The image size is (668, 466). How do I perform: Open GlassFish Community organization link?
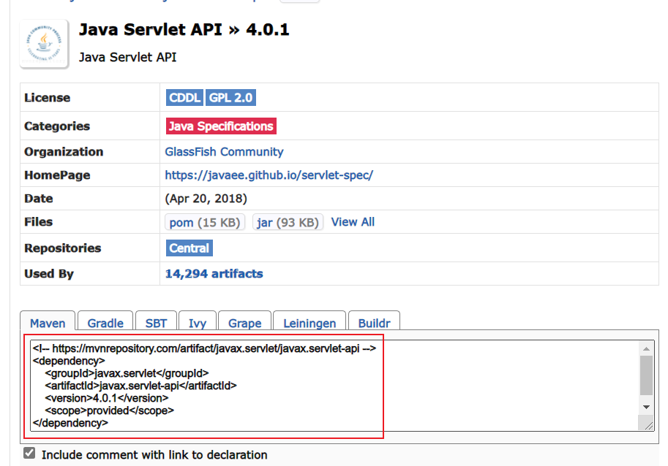click(x=224, y=152)
